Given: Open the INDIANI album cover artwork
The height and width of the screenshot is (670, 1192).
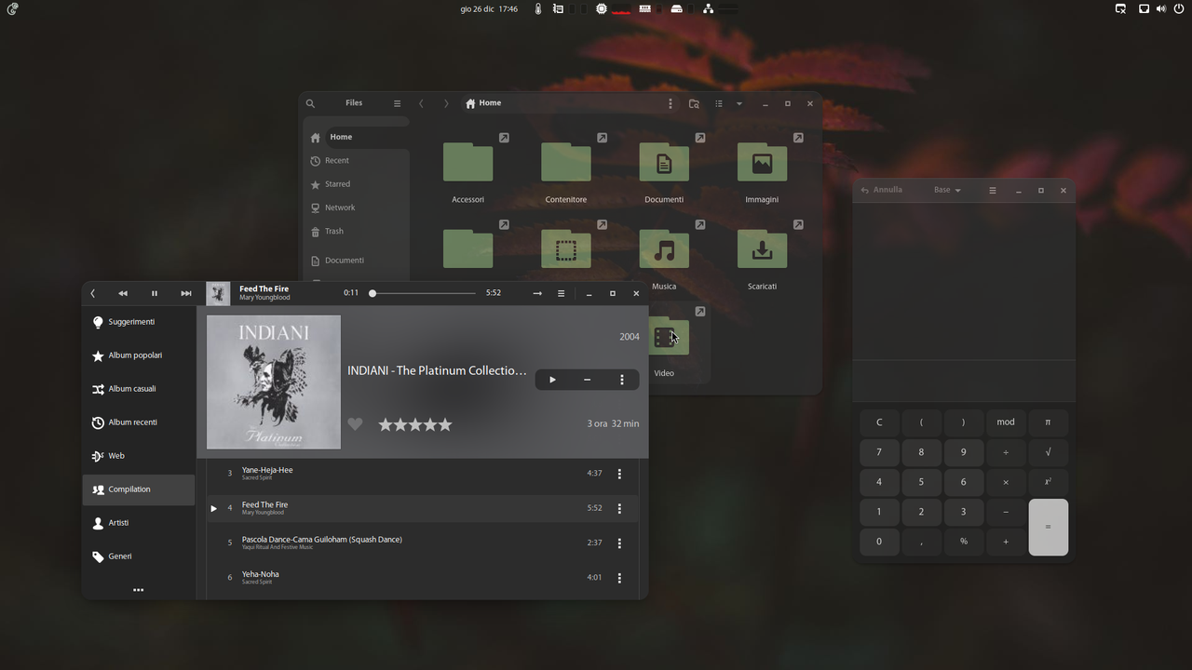Looking at the screenshot, I should [274, 382].
